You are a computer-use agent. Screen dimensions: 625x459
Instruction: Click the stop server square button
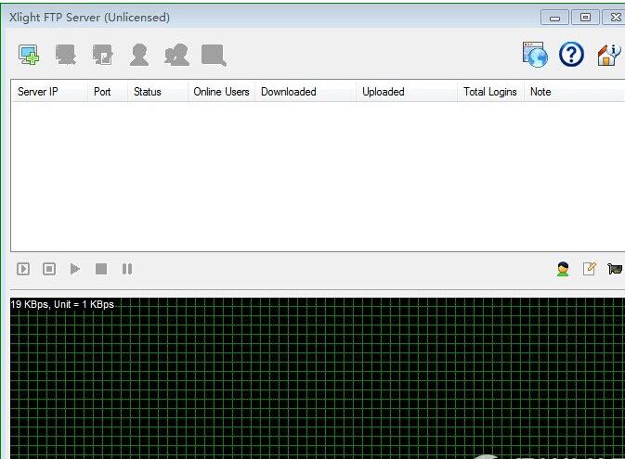(x=101, y=269)
